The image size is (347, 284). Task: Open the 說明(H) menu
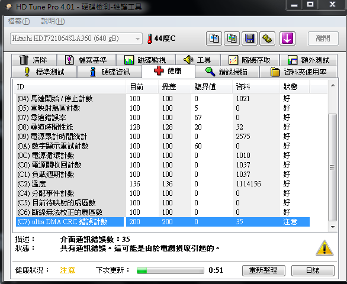tap(53, 21)
